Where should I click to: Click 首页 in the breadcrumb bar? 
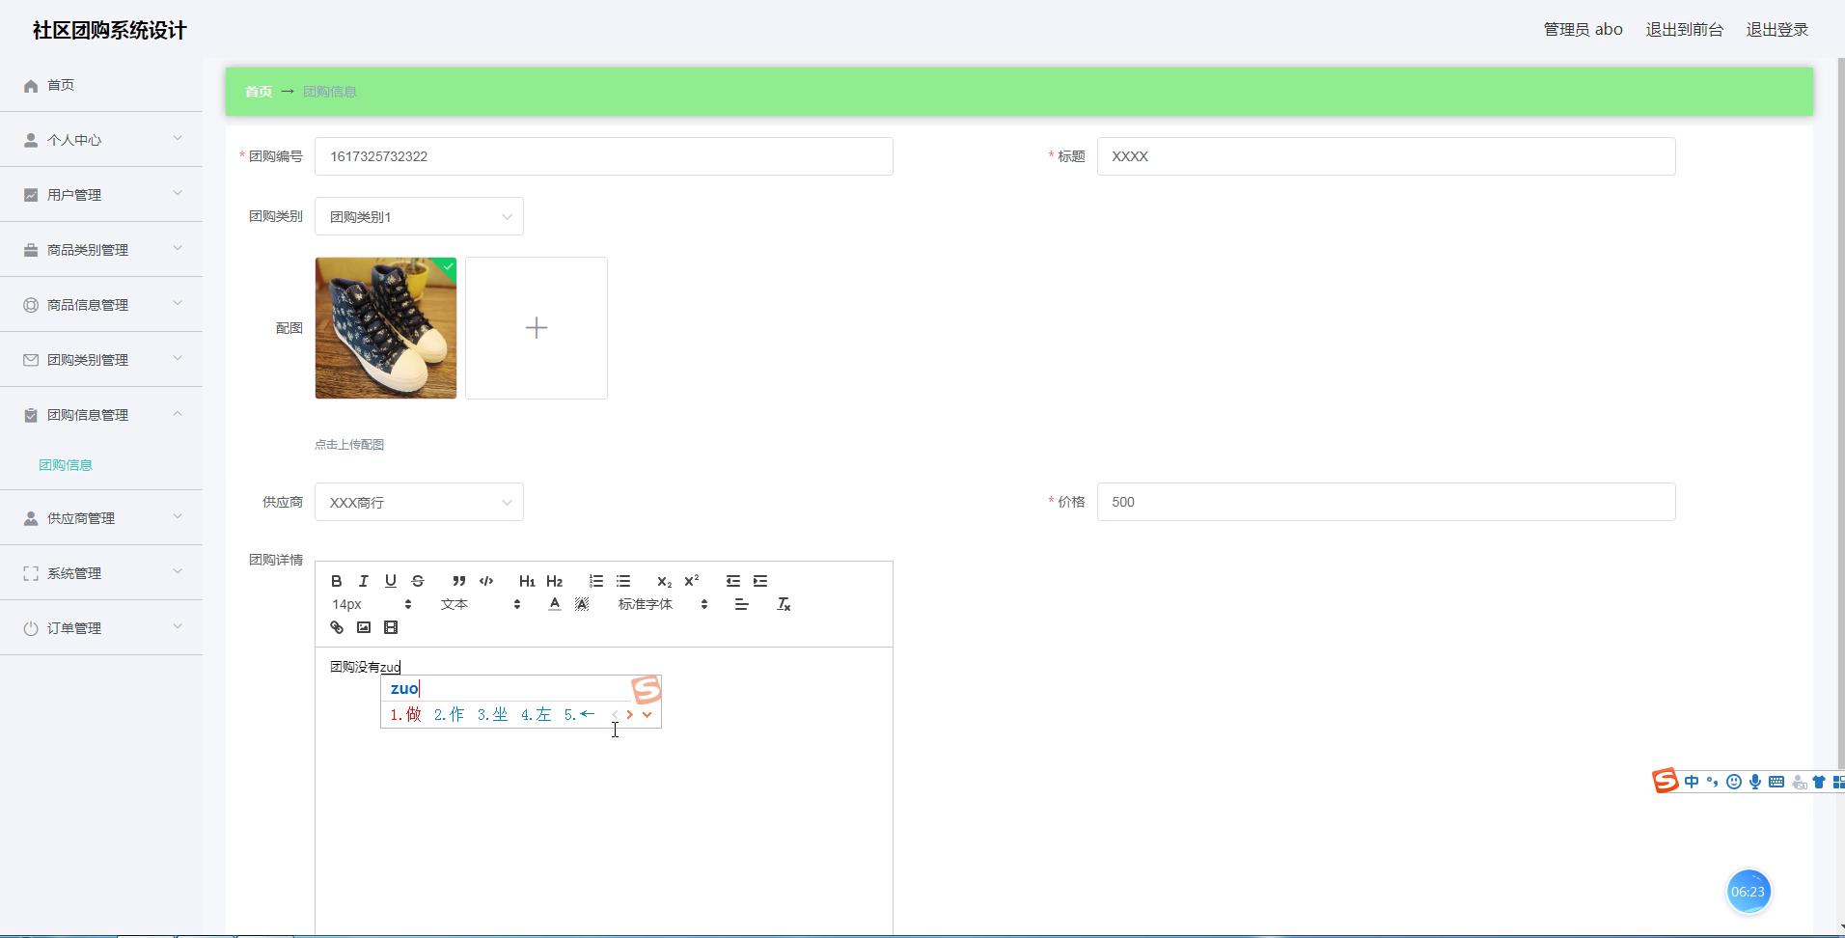pyautogui.click(x=258, y=92)
